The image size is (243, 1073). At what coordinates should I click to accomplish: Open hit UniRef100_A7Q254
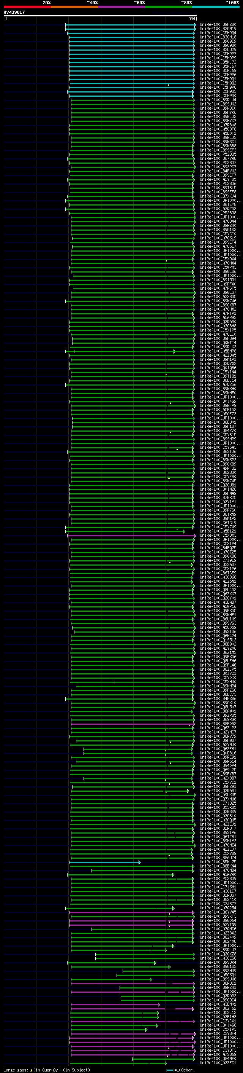(x=218, y=908)
